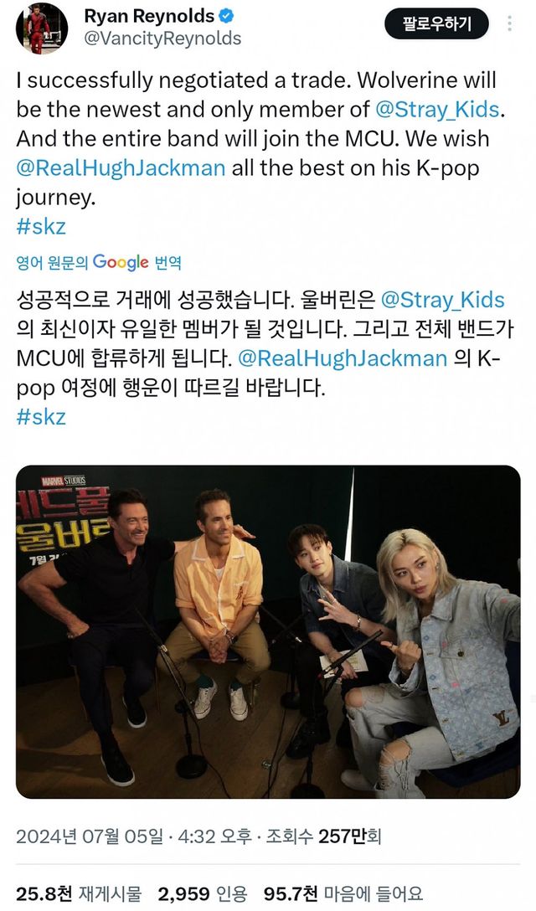Open @RealHughJackman mention in English text

coord(121,168)
